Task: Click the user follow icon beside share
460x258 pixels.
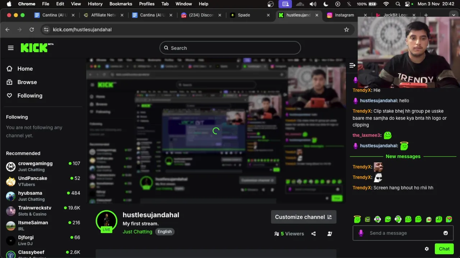Action: click(330, 234)
